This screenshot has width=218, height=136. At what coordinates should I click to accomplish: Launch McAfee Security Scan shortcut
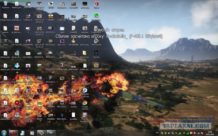click(x=85, y=117)
